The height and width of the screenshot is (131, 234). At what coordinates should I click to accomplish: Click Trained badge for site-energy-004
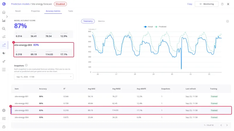tap(214, 117)
